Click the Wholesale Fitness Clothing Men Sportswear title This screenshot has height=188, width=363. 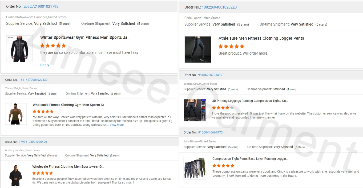[x=68, y=167]
